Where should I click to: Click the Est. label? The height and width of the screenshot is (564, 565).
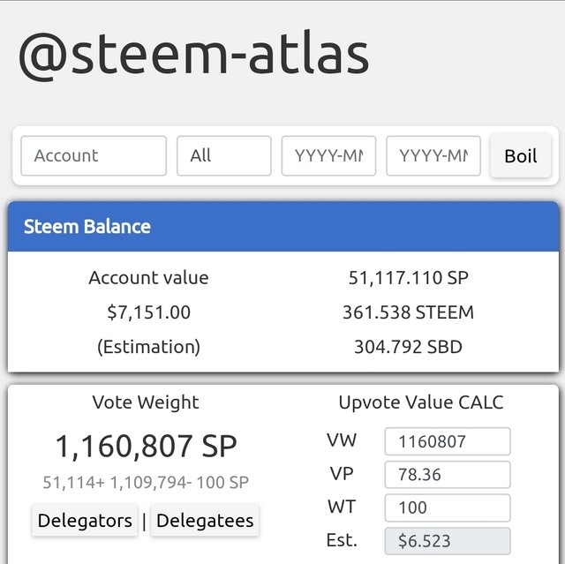[342, 540]
